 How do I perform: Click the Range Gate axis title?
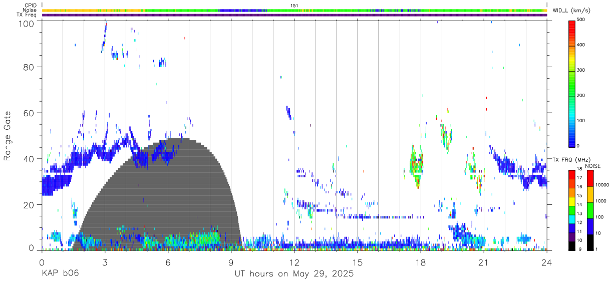8,136
